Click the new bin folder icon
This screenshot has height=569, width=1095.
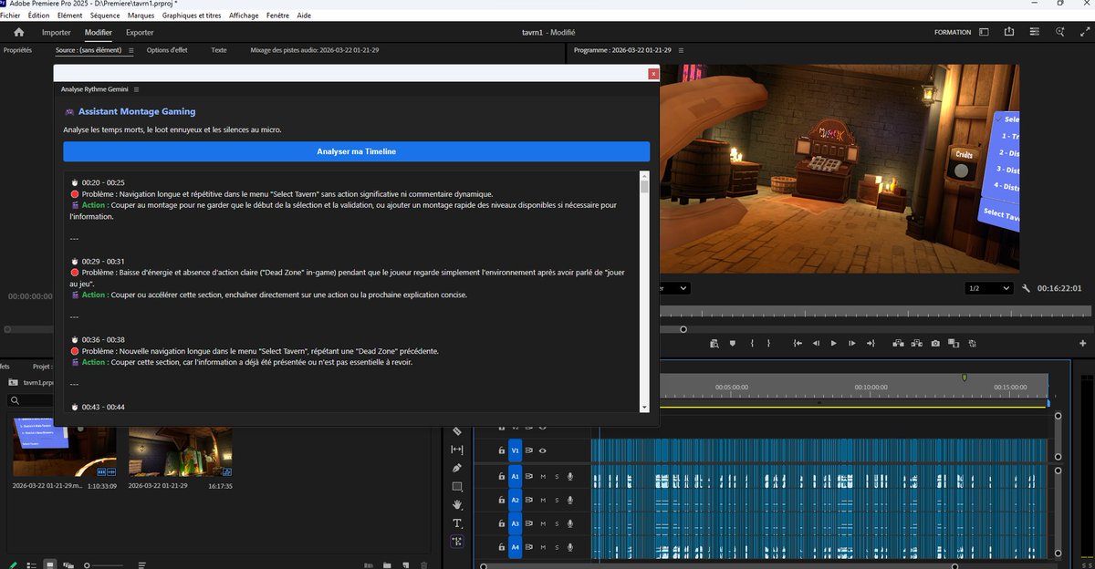pos(387,565)
